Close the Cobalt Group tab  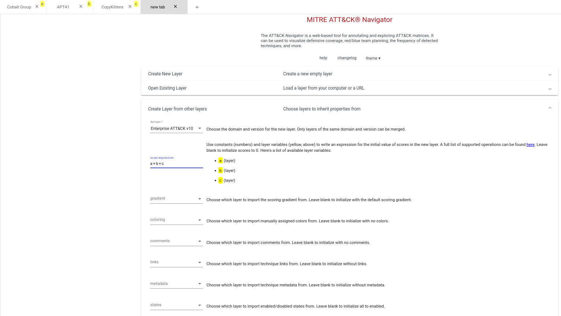37,7
